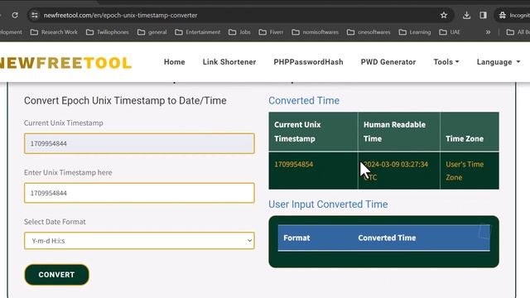Viewport: 530px width, 298px height.
Task: Click the Converted Time column header in blue table
Action: coord(387,238)
